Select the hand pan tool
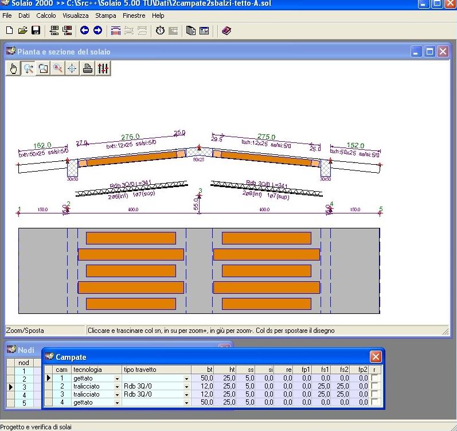This screenshot has width=457, height=431. [x=13, y=69]
